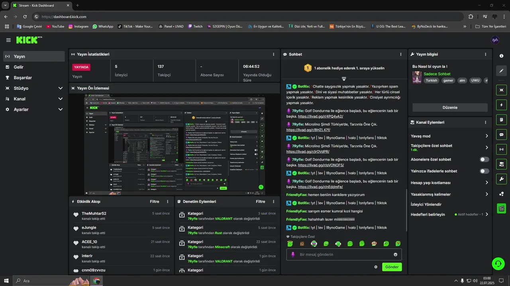Click the lightning bolt icon in right rail
Image resolution: width=510 pixels, height=286 pixels.
(x=502, y=105)
